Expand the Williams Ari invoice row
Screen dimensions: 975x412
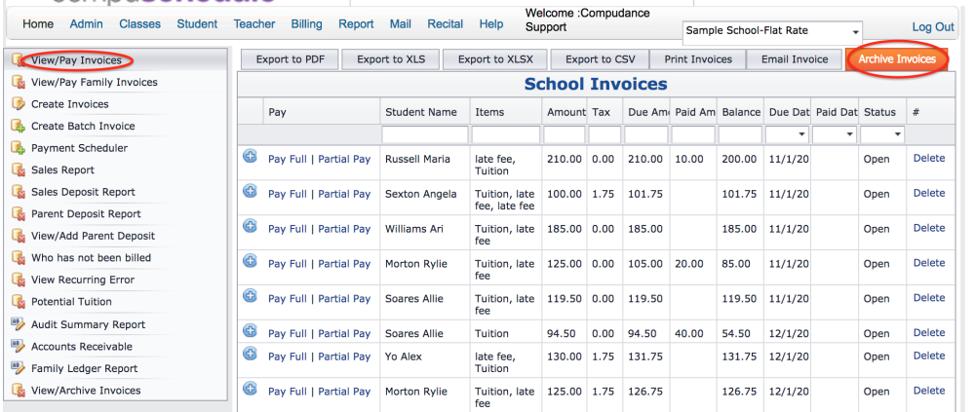click(250, 226)
